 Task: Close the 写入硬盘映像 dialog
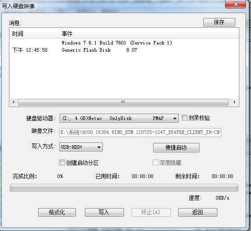click(235, 4)
